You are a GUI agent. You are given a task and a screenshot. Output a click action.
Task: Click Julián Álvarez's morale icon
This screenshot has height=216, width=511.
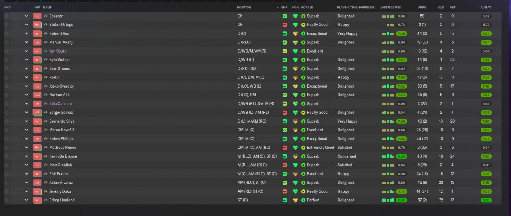coord(303,183)
